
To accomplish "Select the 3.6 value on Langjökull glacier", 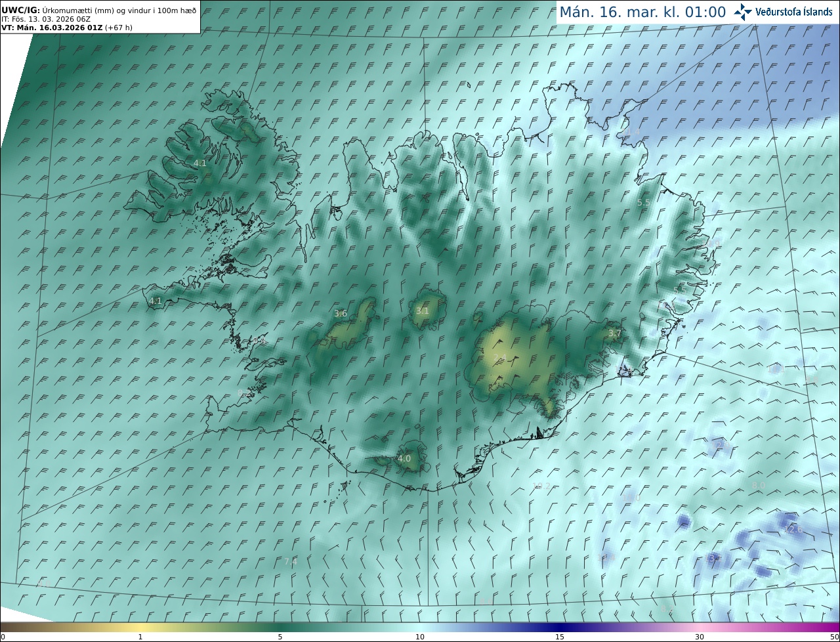I will pyautogui.click(x=341, y=314).
